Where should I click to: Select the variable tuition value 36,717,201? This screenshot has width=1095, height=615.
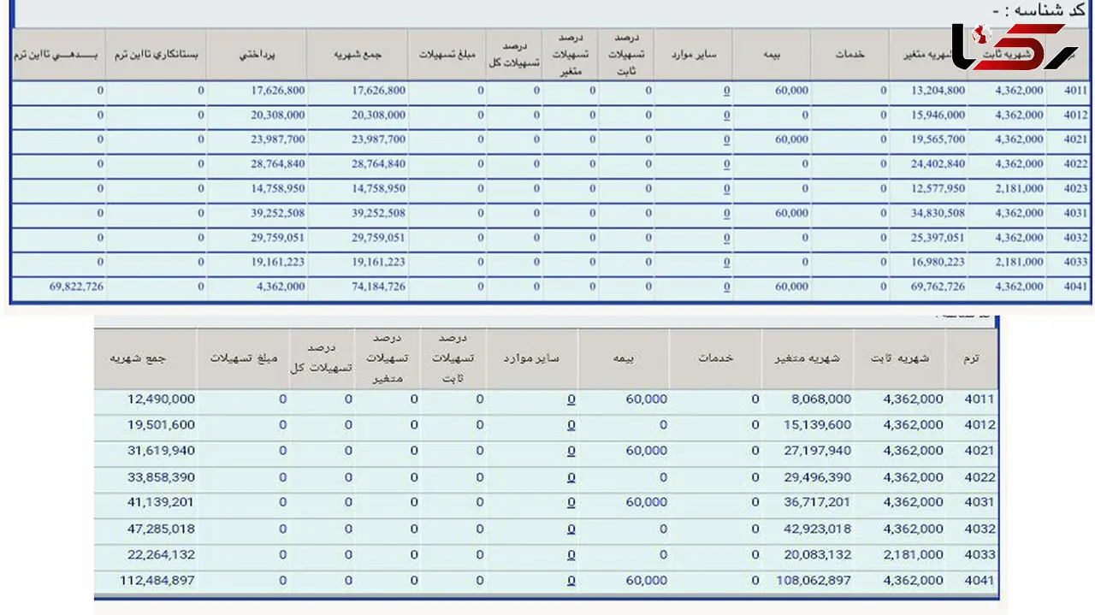click(x=819, y=503)
